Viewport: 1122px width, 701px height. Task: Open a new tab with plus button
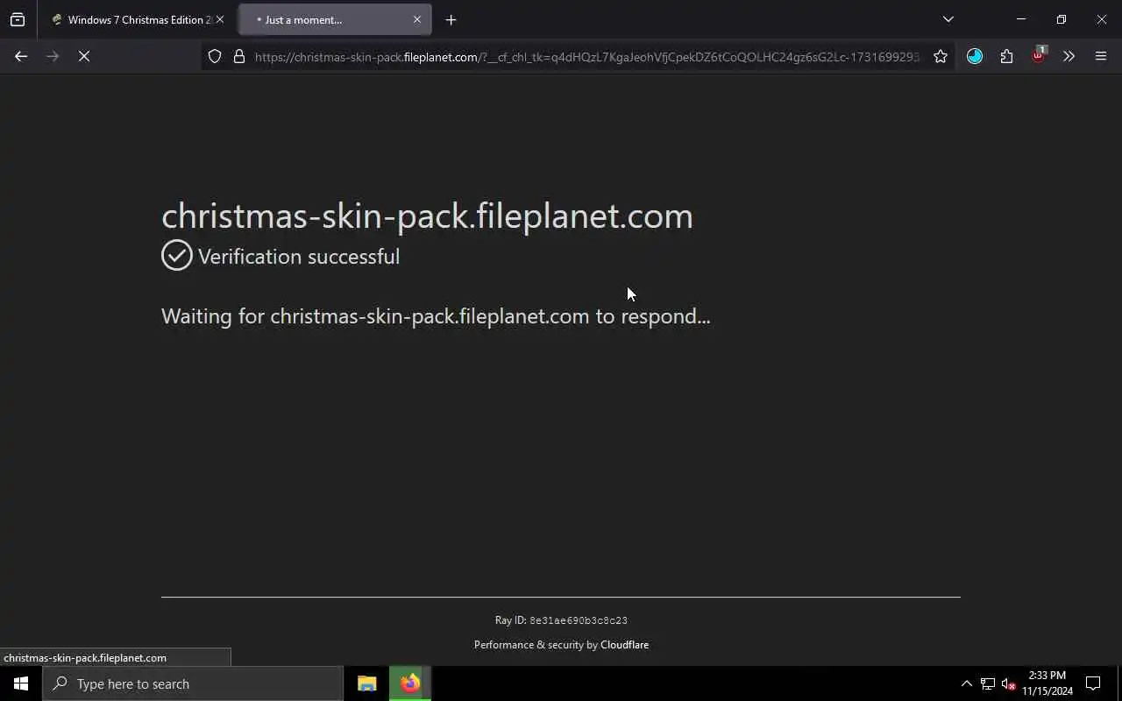point(451,19)
